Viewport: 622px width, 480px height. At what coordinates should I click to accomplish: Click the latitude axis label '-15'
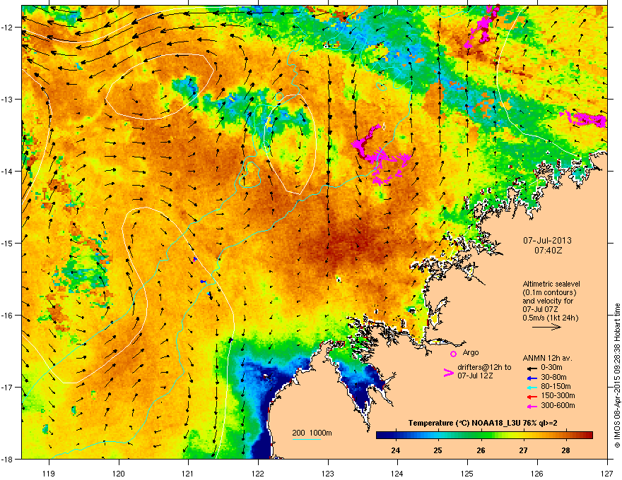7,243
